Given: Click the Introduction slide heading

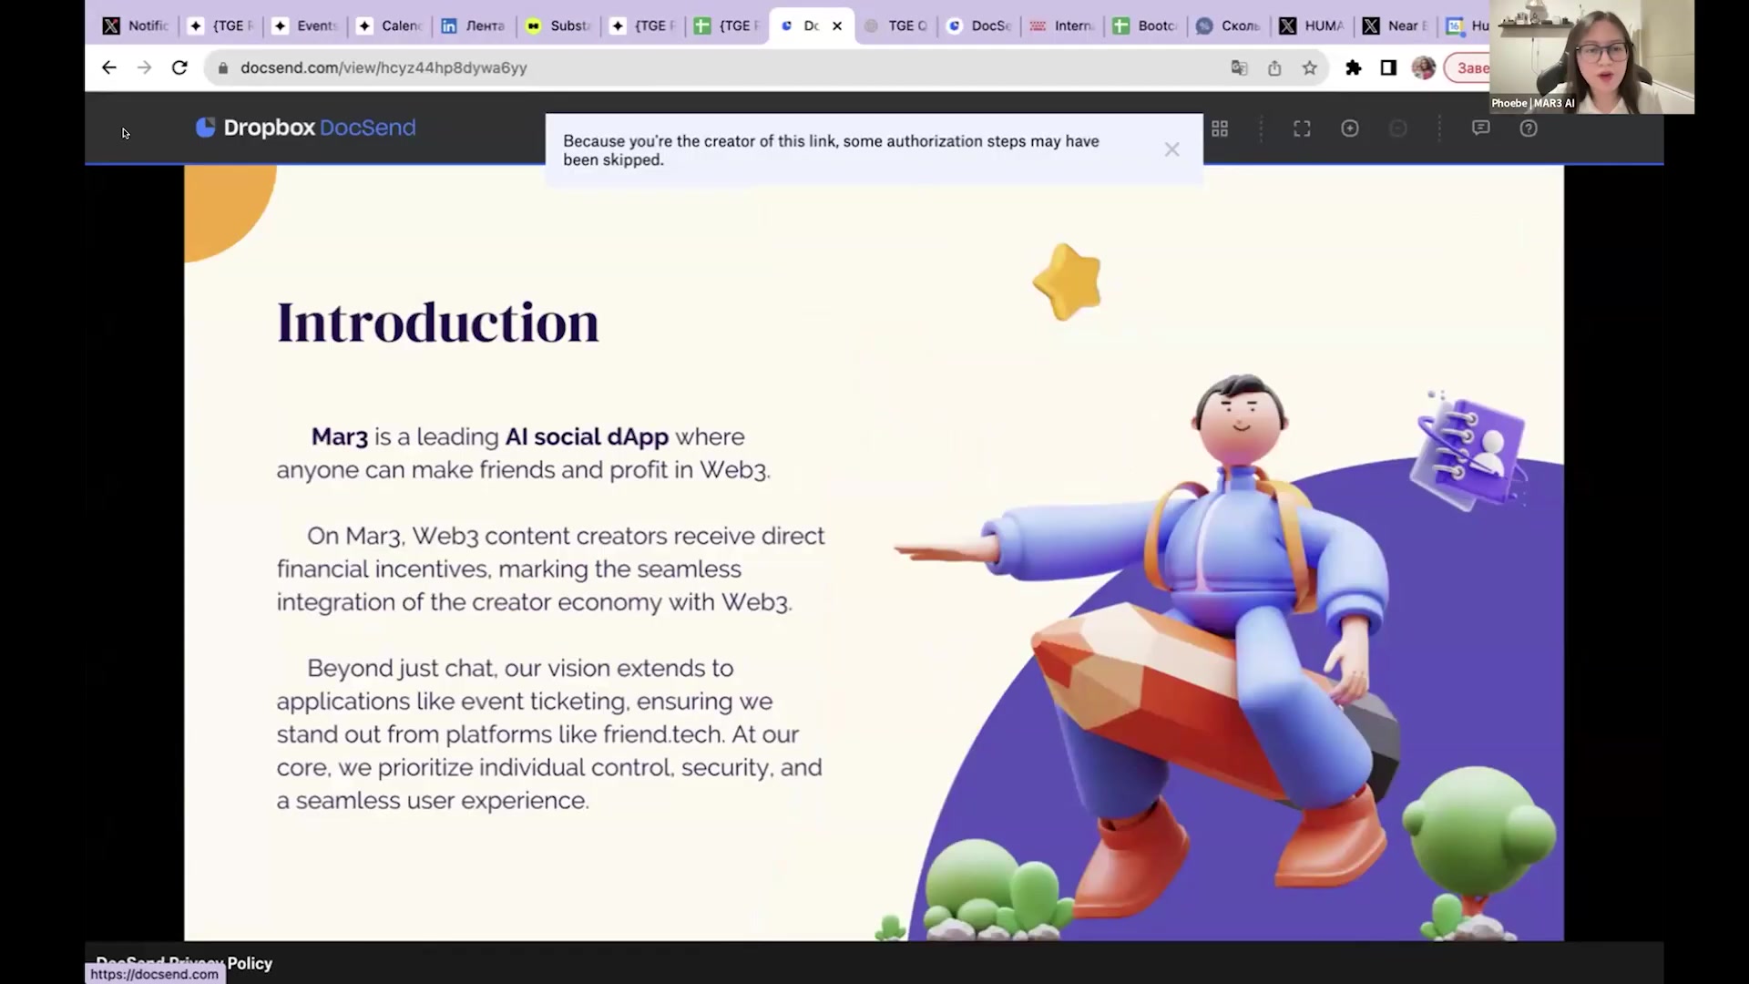Looking at the screenshot, I should (437, 323).
